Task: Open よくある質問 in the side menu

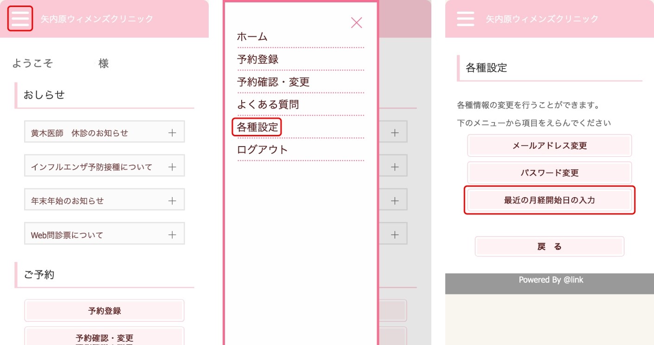Action: tap(268, 105)
